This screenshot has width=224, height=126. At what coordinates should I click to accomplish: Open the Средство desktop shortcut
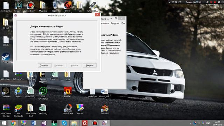(x=18, y=7)
